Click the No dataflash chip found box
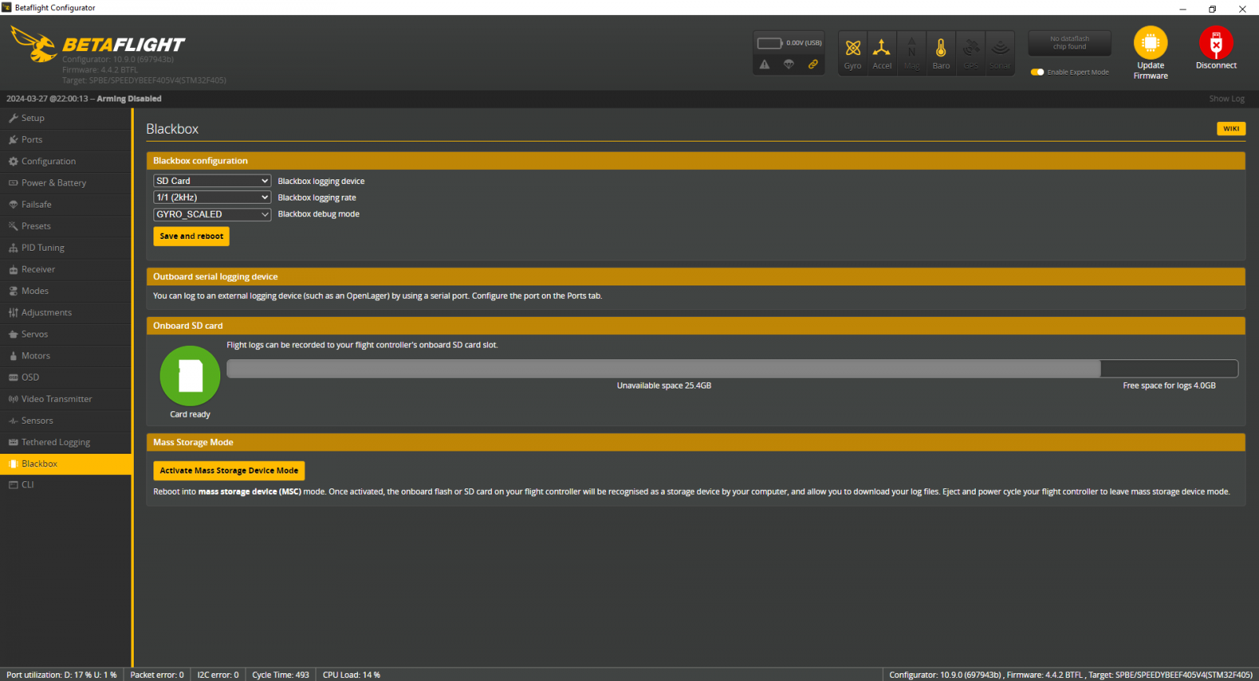The width and height of the screenshot is (1259, 681). click(1069, 42)
